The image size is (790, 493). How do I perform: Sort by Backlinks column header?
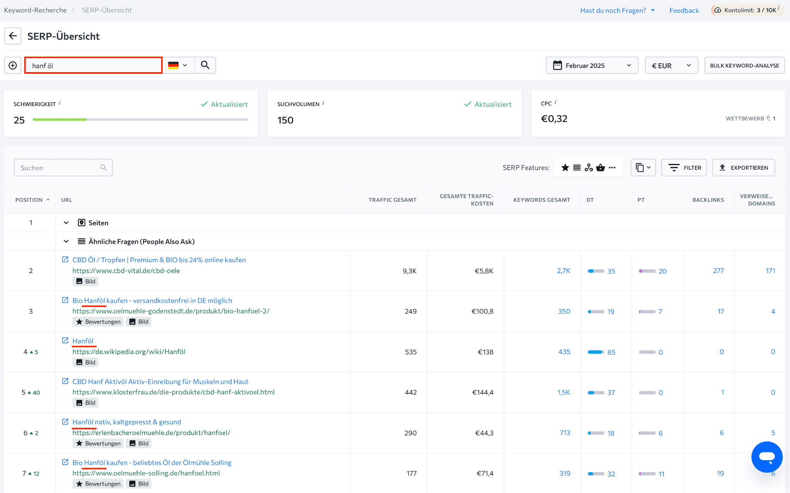point(708,200)
